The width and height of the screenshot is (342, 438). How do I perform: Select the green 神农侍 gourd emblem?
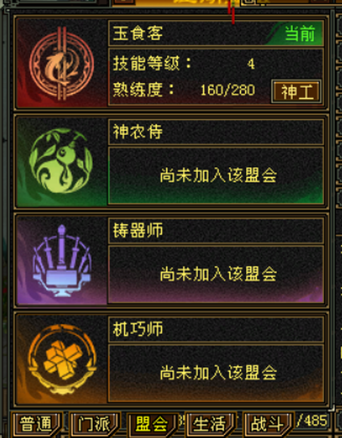click(61, 161)
